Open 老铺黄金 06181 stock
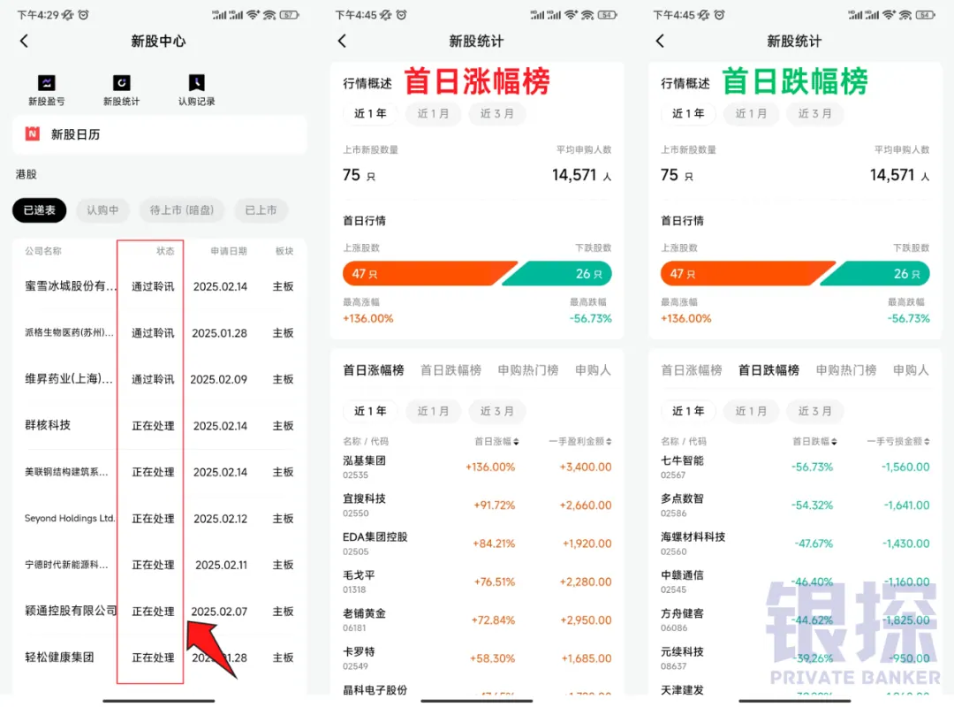This screenshot has width=954, height=707. tap(477, 620)
